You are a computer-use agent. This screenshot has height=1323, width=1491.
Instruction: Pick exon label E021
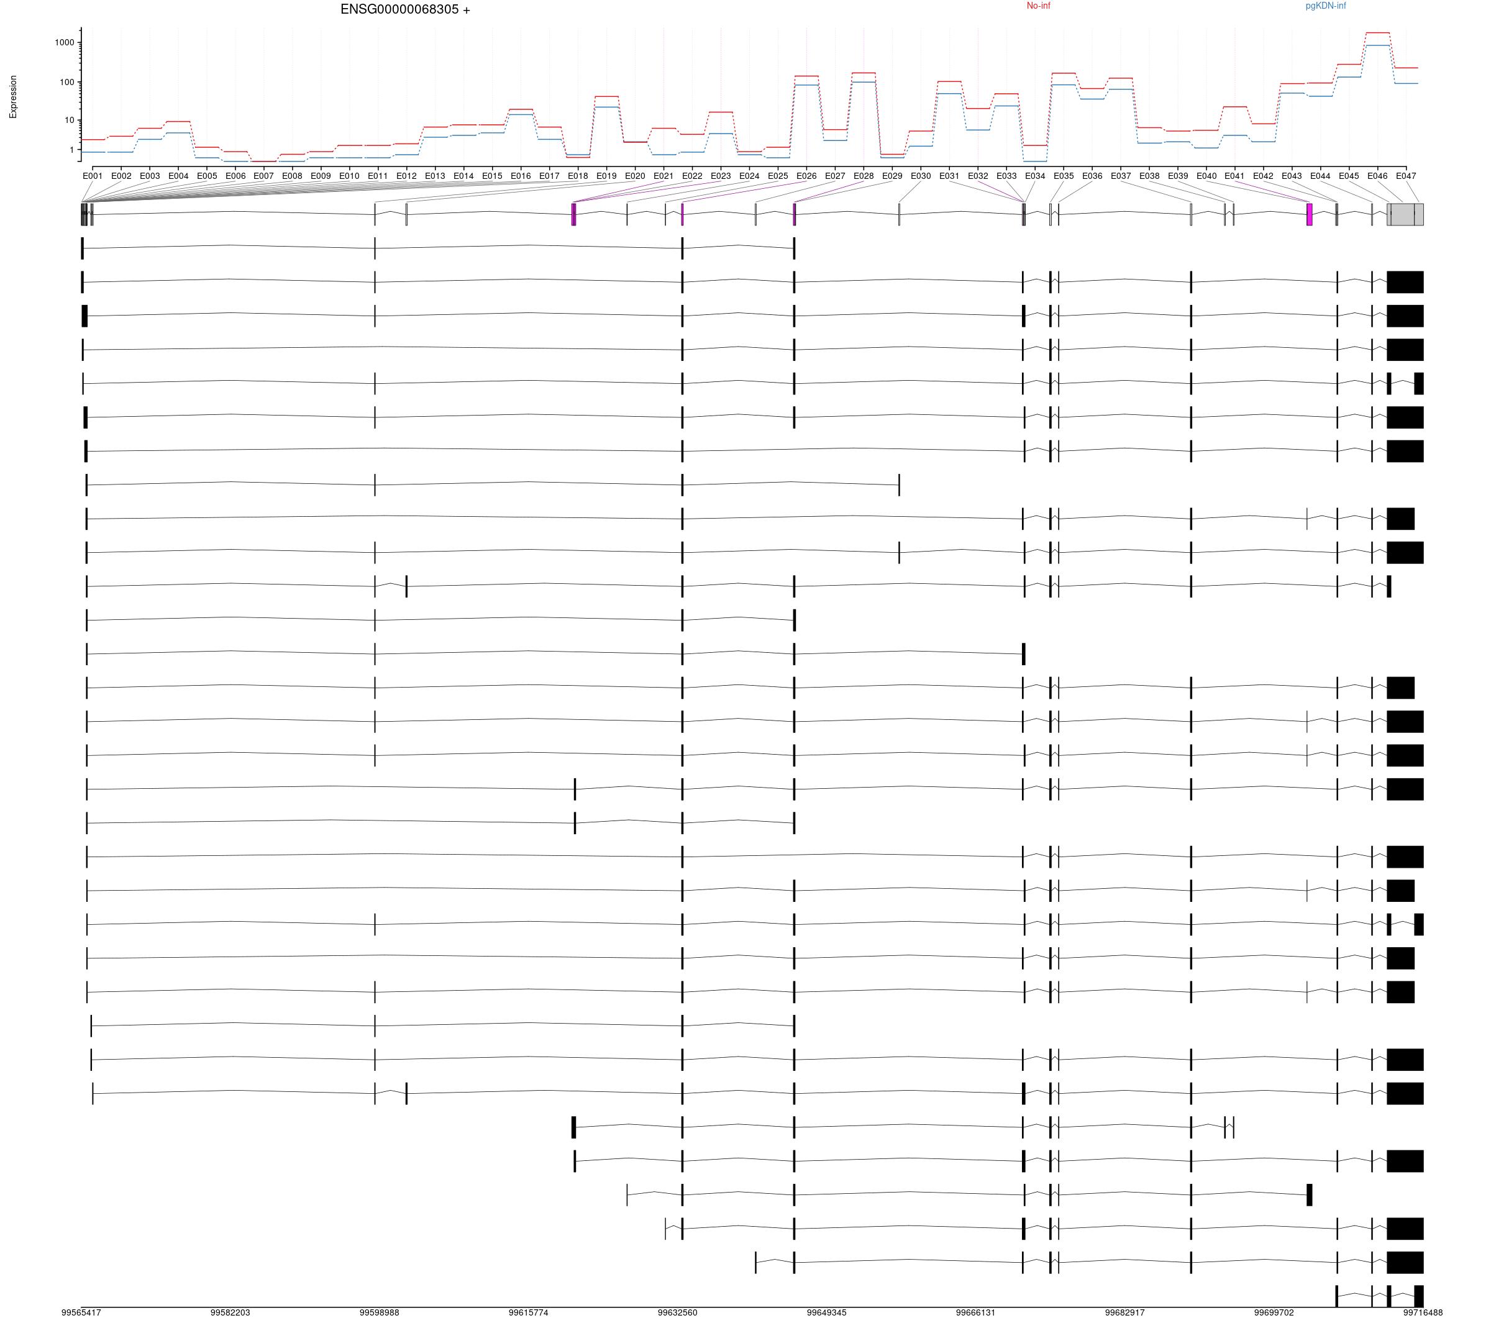coord(663,176)
